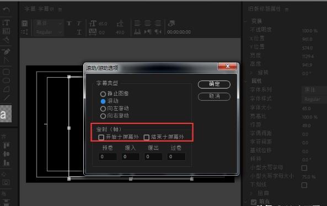Collapse the 变换 section

pyautogui.click(x=246, y=21)
